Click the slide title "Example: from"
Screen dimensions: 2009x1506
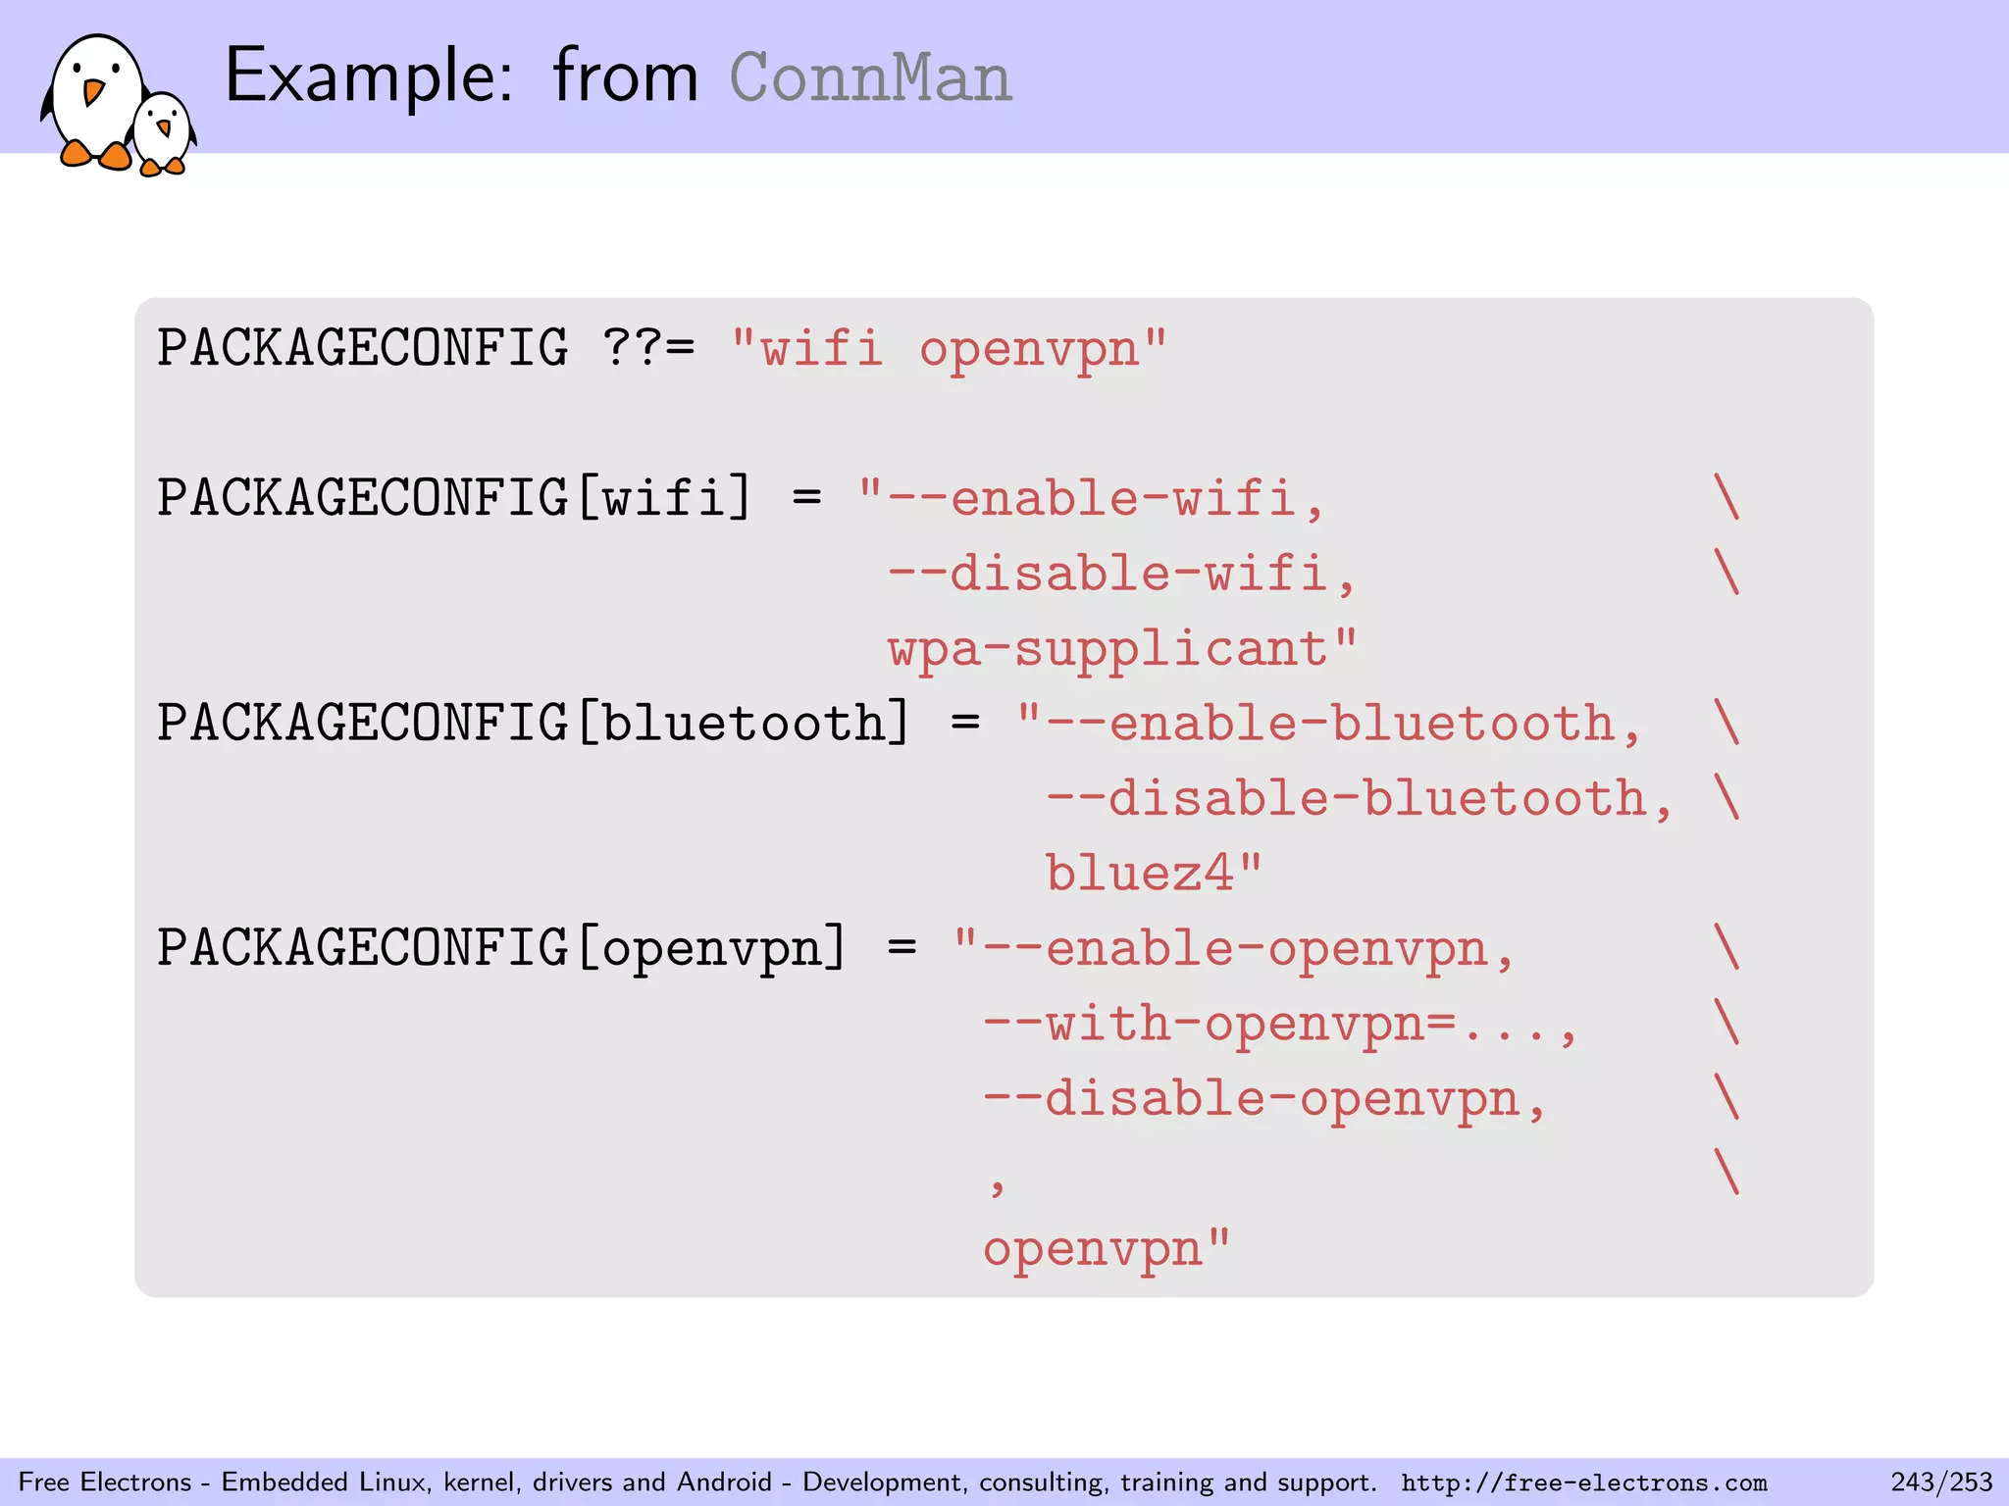pos(461,76)
